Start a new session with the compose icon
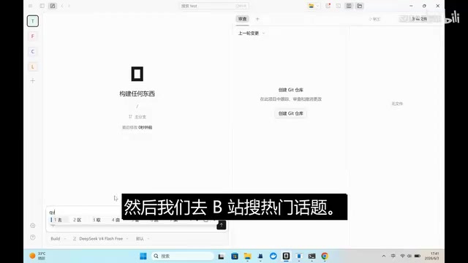Image resolution: width=468 pixels, height=263 pixels. point(53,6)
